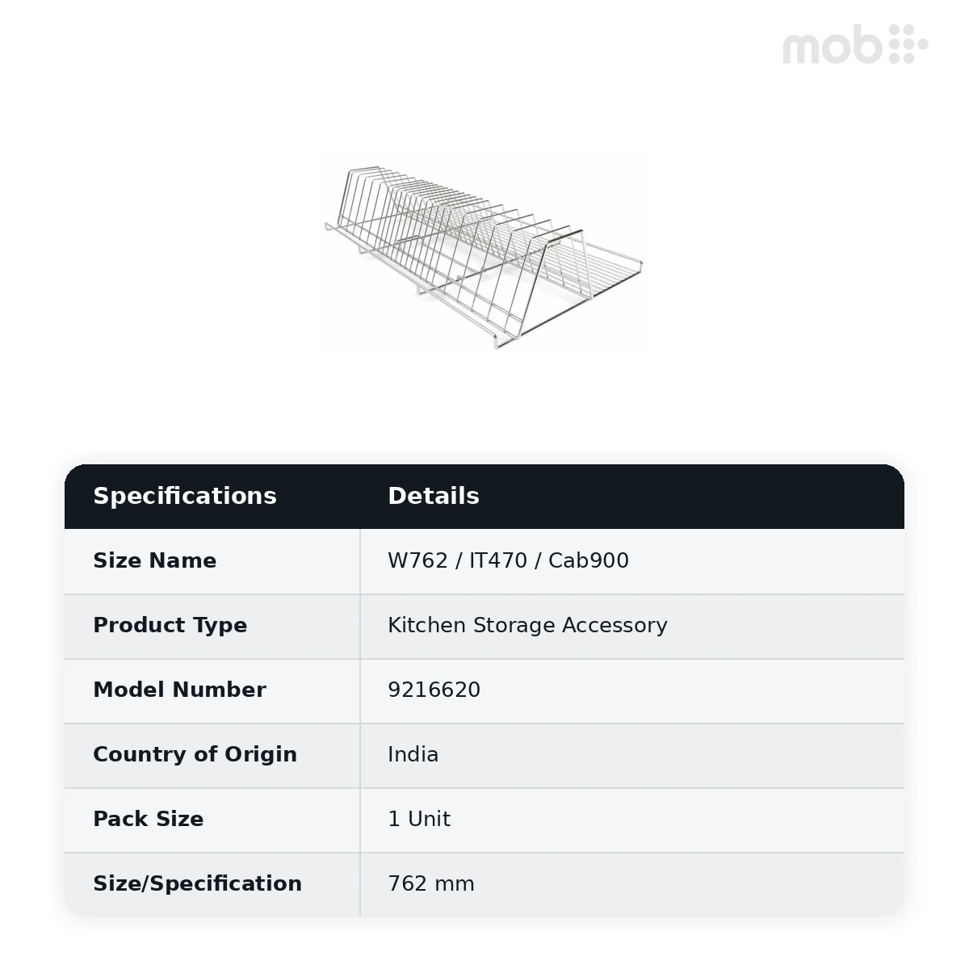
Task: Select the 1 Unit value
Action: point(419,819)
